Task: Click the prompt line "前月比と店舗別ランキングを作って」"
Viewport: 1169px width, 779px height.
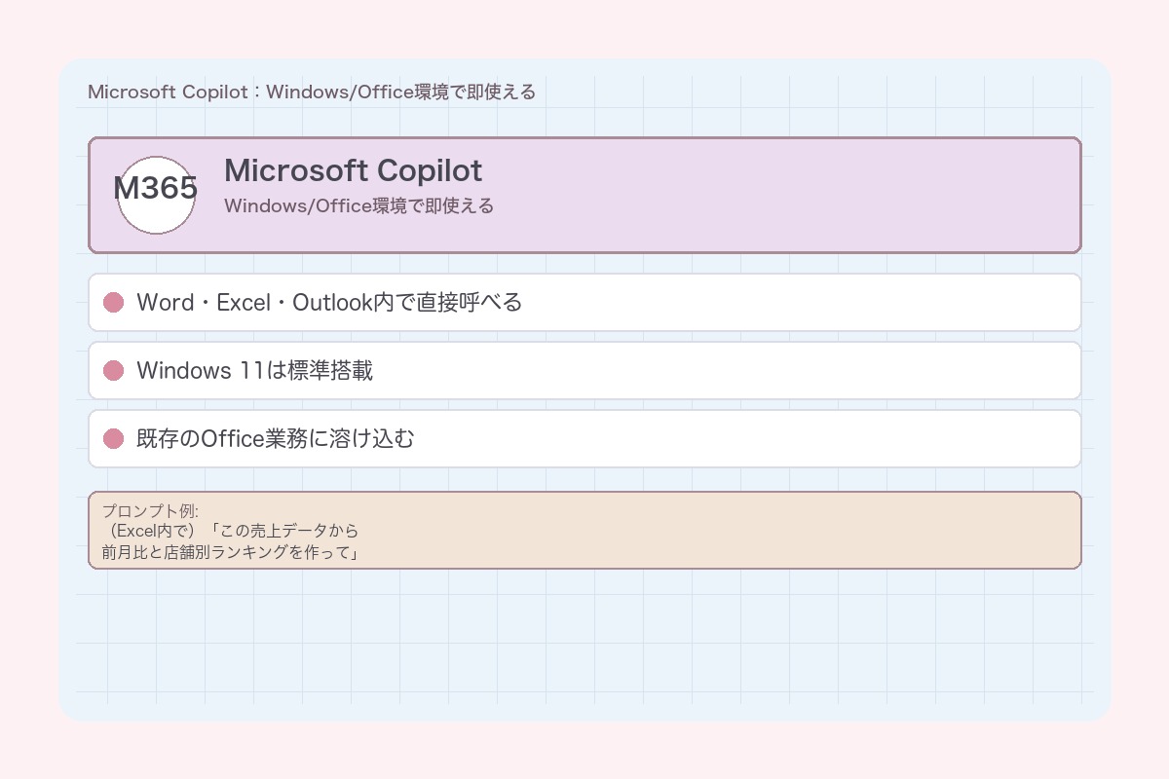Action: [232, 553]
